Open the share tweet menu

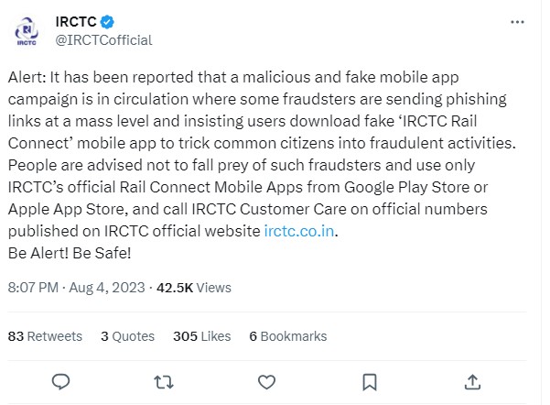coord(472,380)
